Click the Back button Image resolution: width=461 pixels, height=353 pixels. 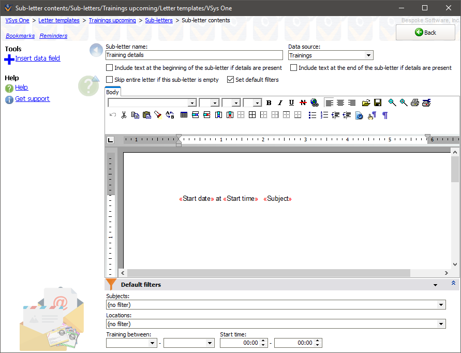click(425, 32)
